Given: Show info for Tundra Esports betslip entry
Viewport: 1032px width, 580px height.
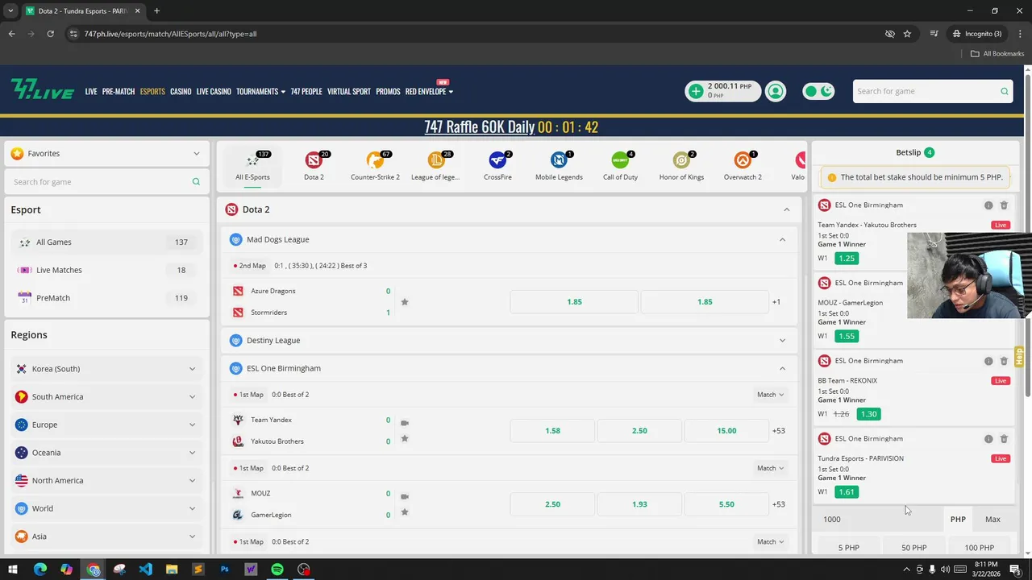Looking at the screenshot, I should coord(988,439).
